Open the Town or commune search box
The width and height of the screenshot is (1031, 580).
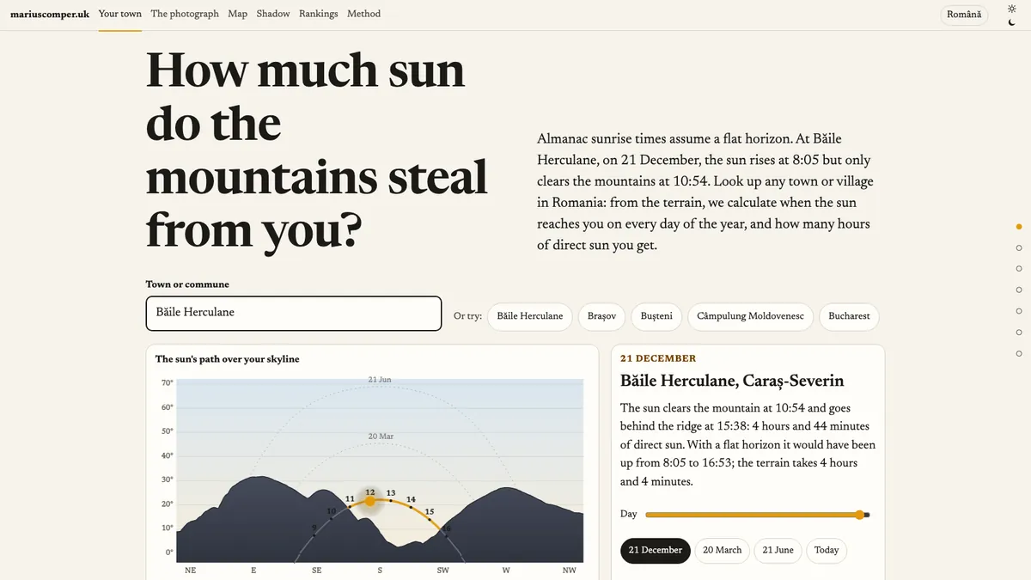pos(294,314)
